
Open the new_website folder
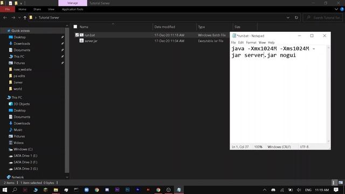23,70
